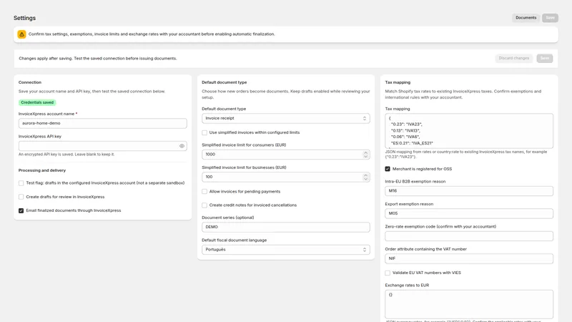Click the Connection card heading
572x322 pixels.
click(x=30, y=82)
